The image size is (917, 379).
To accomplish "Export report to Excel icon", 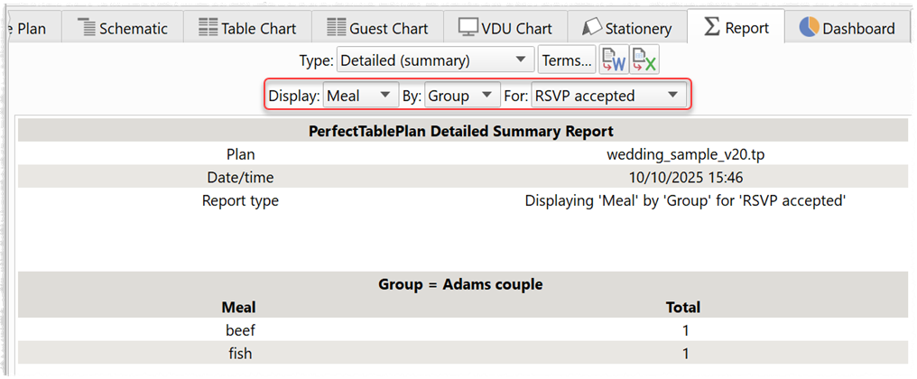I will 644,60.
